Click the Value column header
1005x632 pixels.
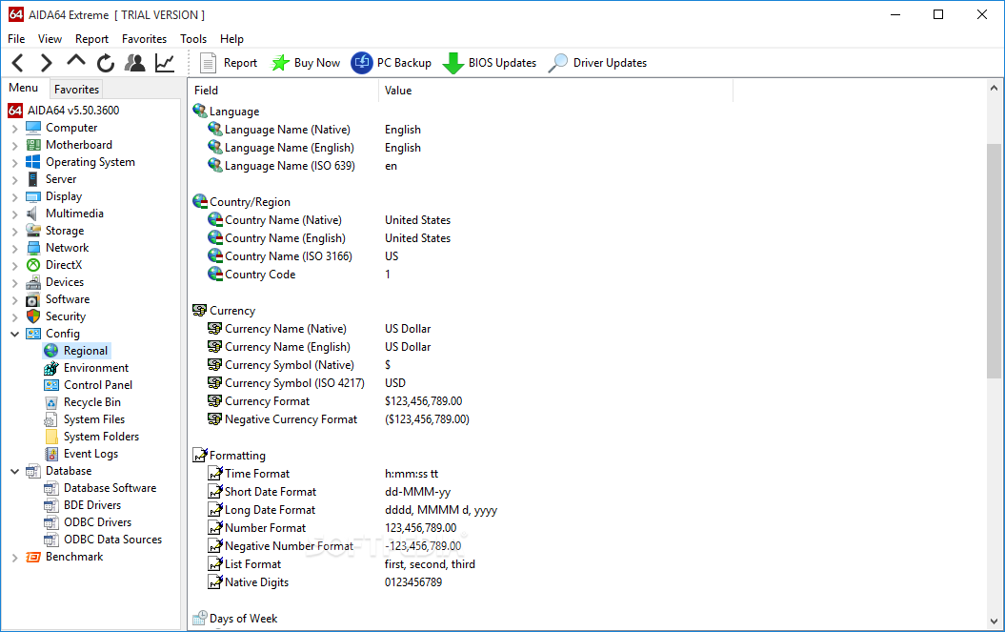point(556,91)
